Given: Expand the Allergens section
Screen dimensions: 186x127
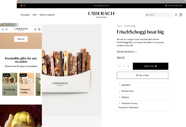Looking at the screenshot, I should (x=142, y=97).
